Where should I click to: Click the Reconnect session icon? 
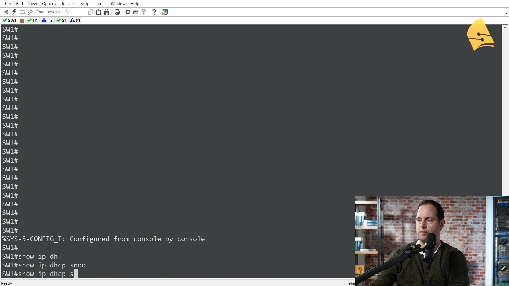point(22,12)
